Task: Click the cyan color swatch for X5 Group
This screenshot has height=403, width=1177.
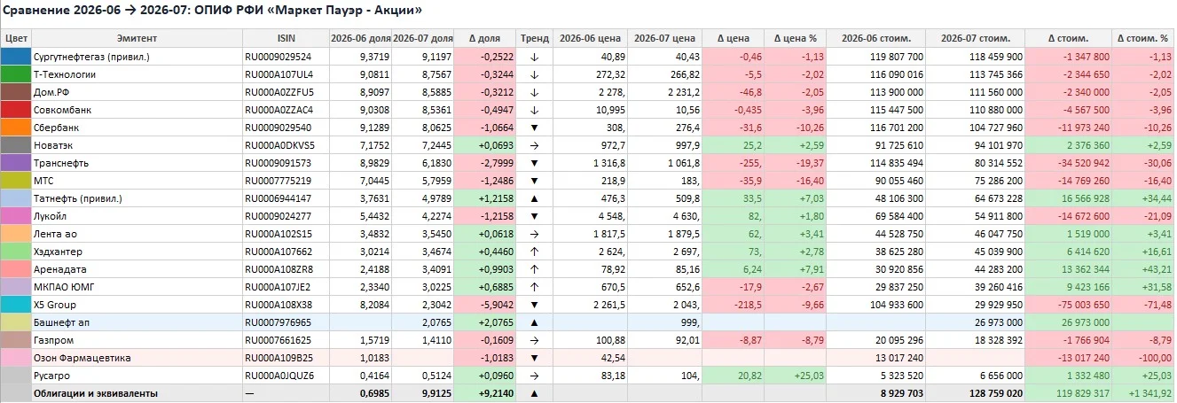Action: [x=16, y=304]
